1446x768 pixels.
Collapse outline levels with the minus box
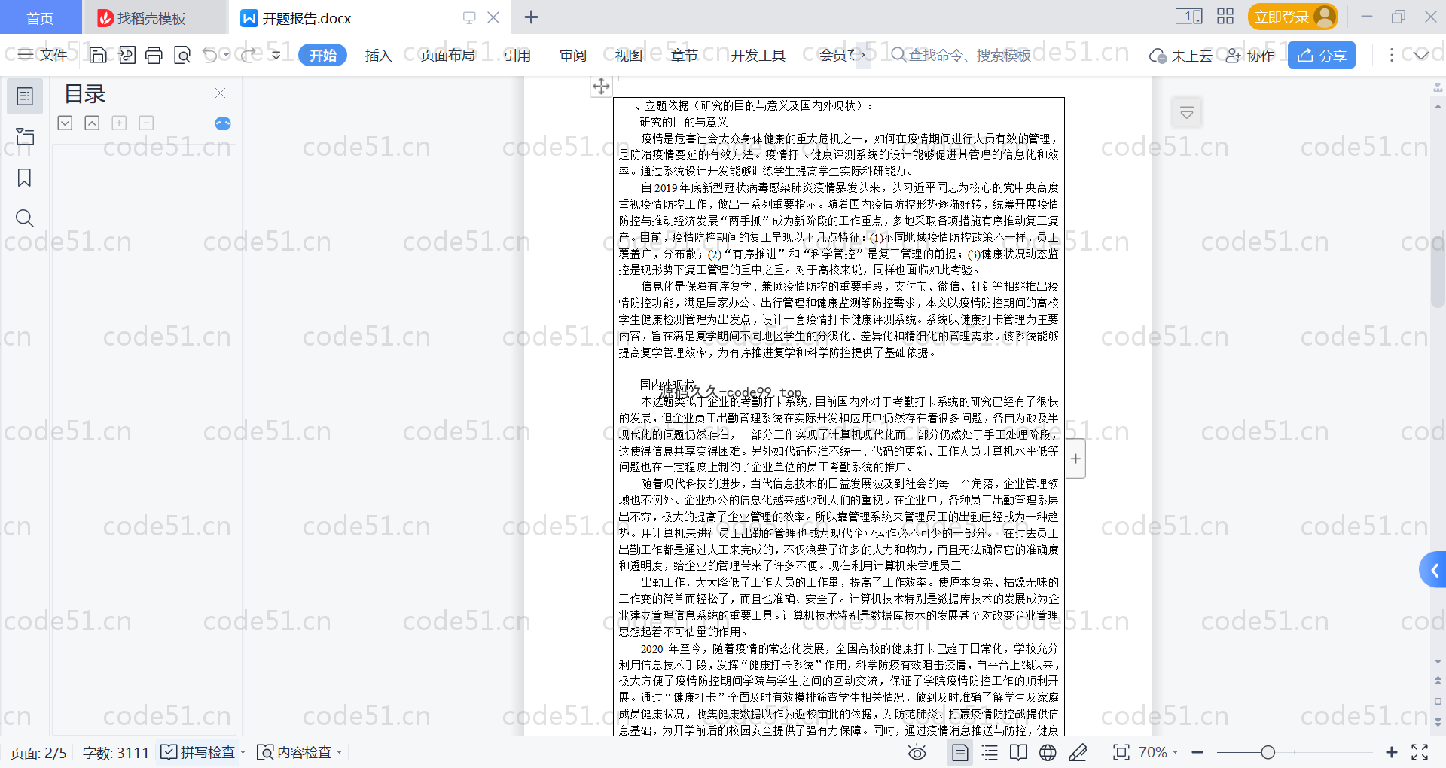coord(146,123)
